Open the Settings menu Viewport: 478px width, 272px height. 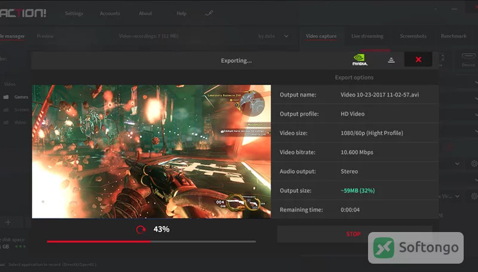[x=73, y=13]
